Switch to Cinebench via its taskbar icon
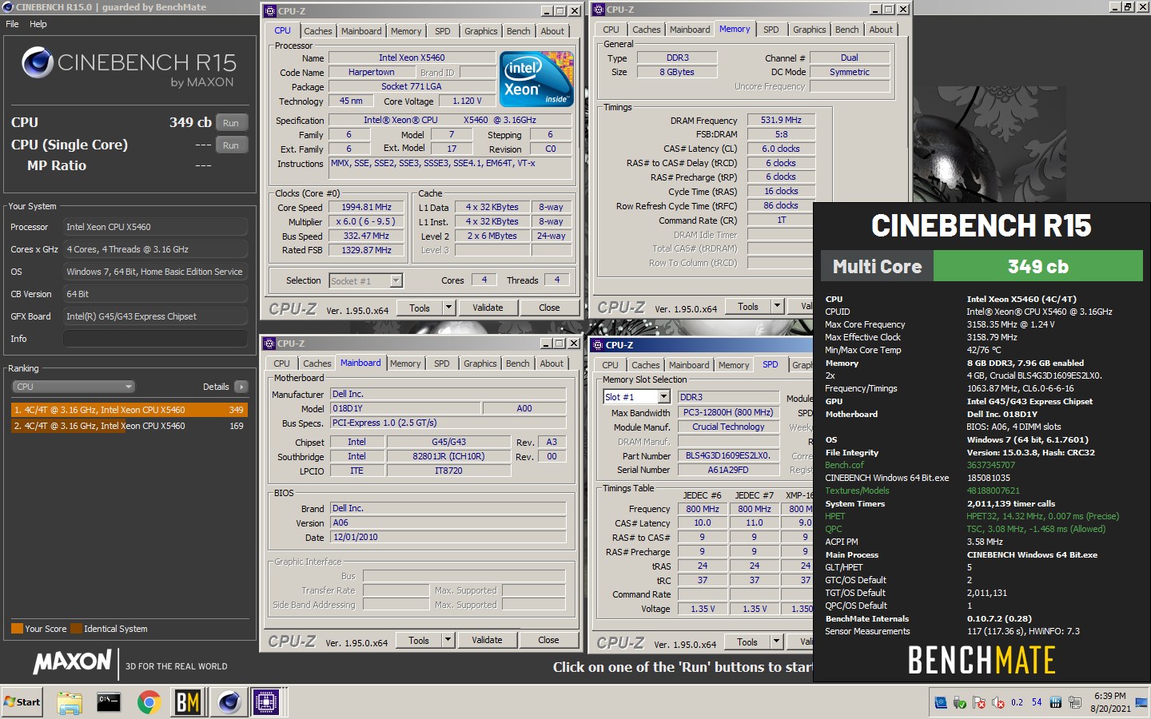This screenshot has height=719, width=1151. 229,702
